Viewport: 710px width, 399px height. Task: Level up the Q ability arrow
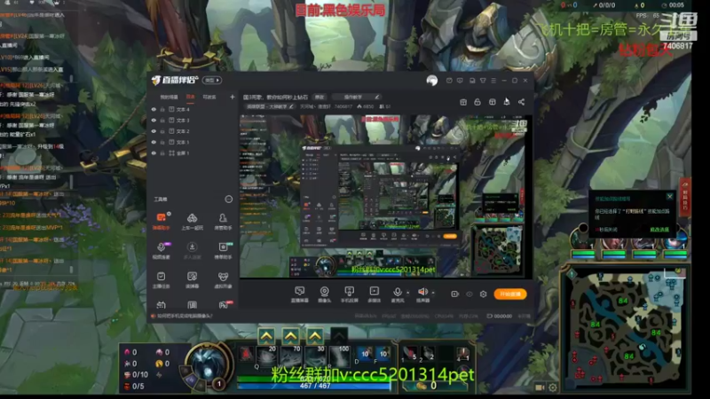(267, 336)
